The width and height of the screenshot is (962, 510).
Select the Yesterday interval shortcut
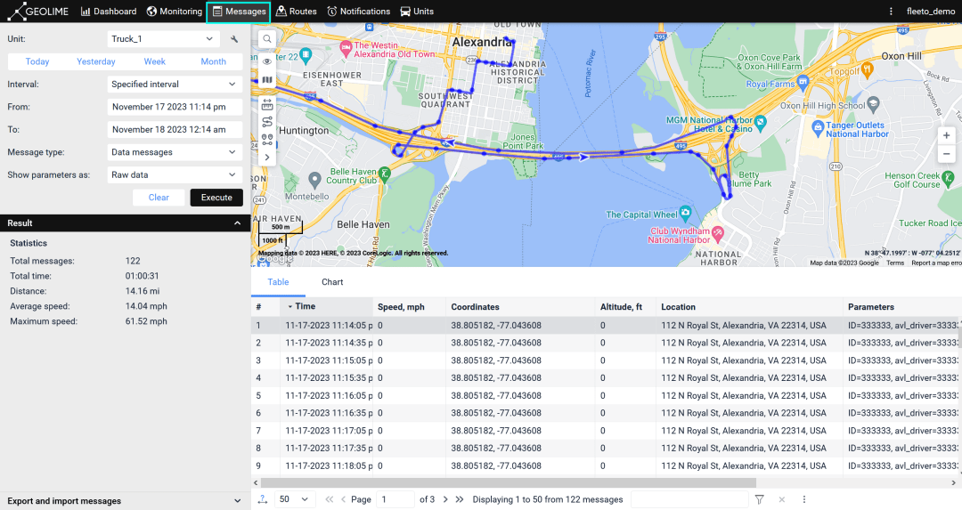pyautogui.click(x=95, y=61)
